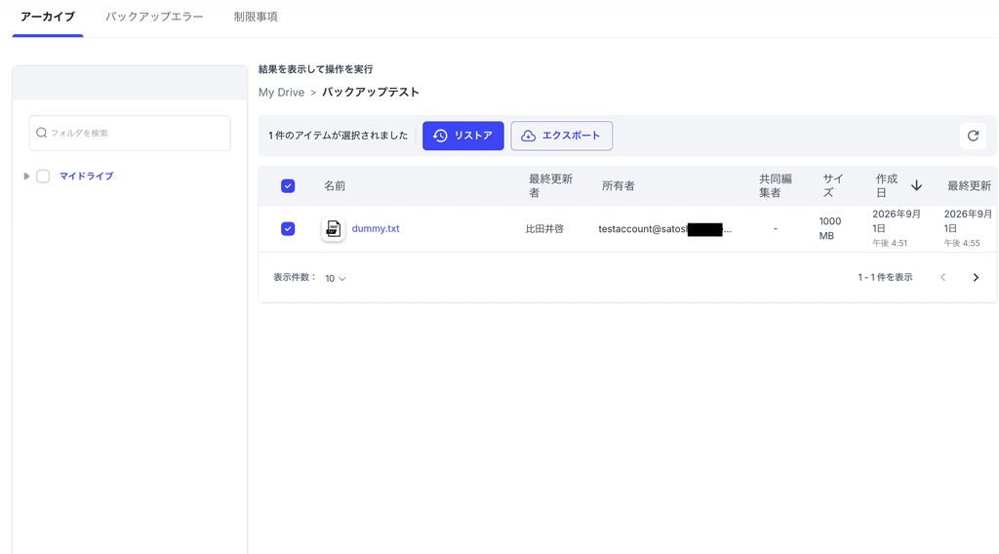Image resolution: width=999 pixels, height=554 pixels.
Task: Click the 1 件のアイテムが選択されました message
Action: (x=338, y=136)
